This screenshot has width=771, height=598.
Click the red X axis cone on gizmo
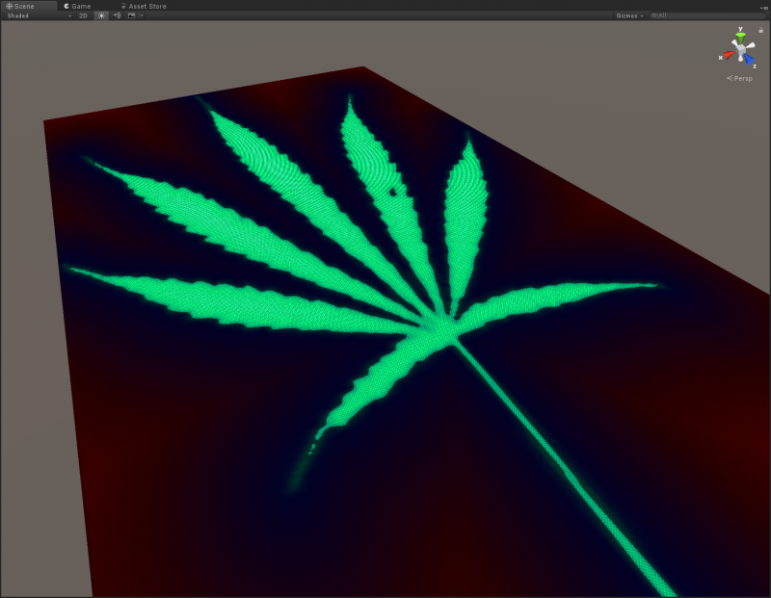(728, 56)
